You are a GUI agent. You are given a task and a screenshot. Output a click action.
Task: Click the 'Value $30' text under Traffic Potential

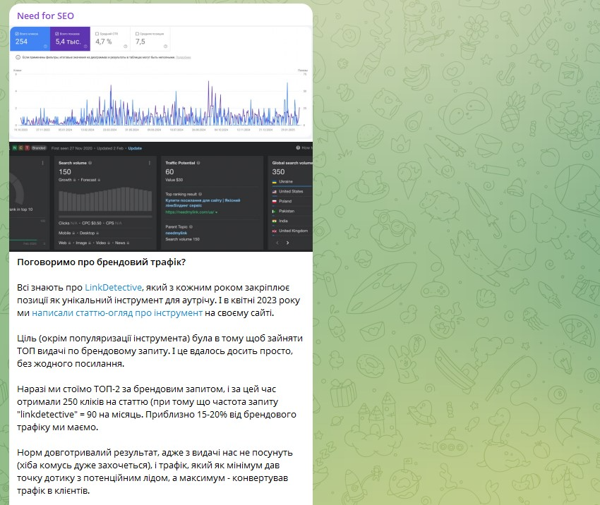(x=174, y=180)
